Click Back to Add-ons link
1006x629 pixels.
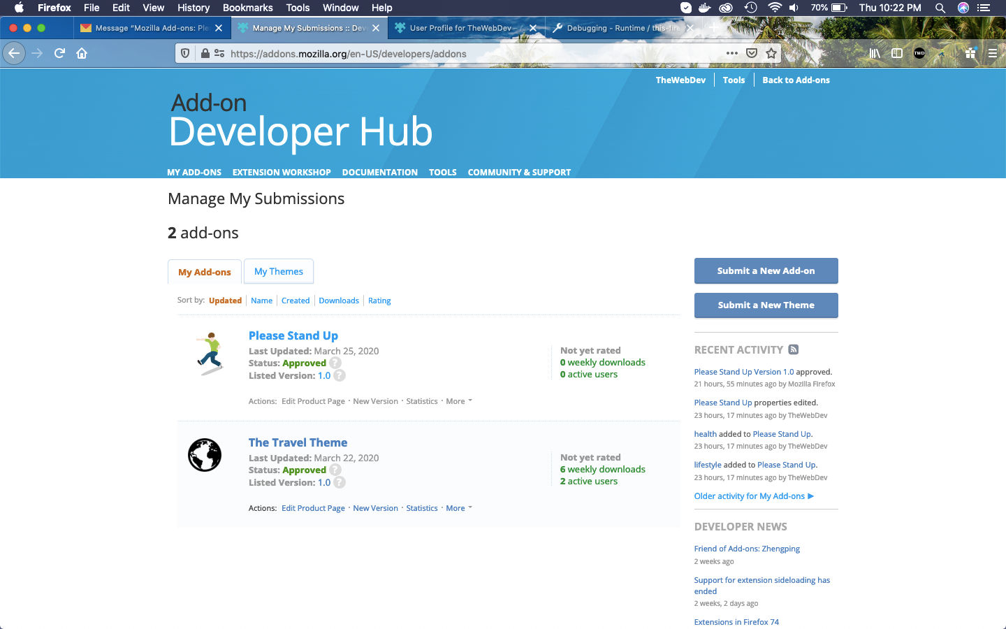pos(796,80)
